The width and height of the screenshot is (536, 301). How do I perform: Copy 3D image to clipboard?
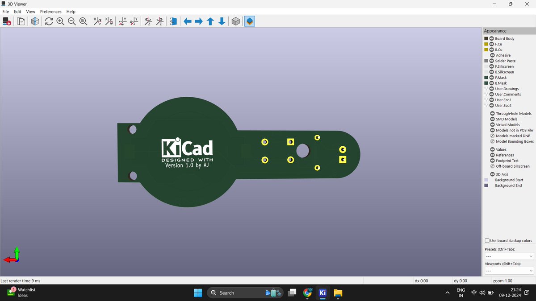coord(21,21)
